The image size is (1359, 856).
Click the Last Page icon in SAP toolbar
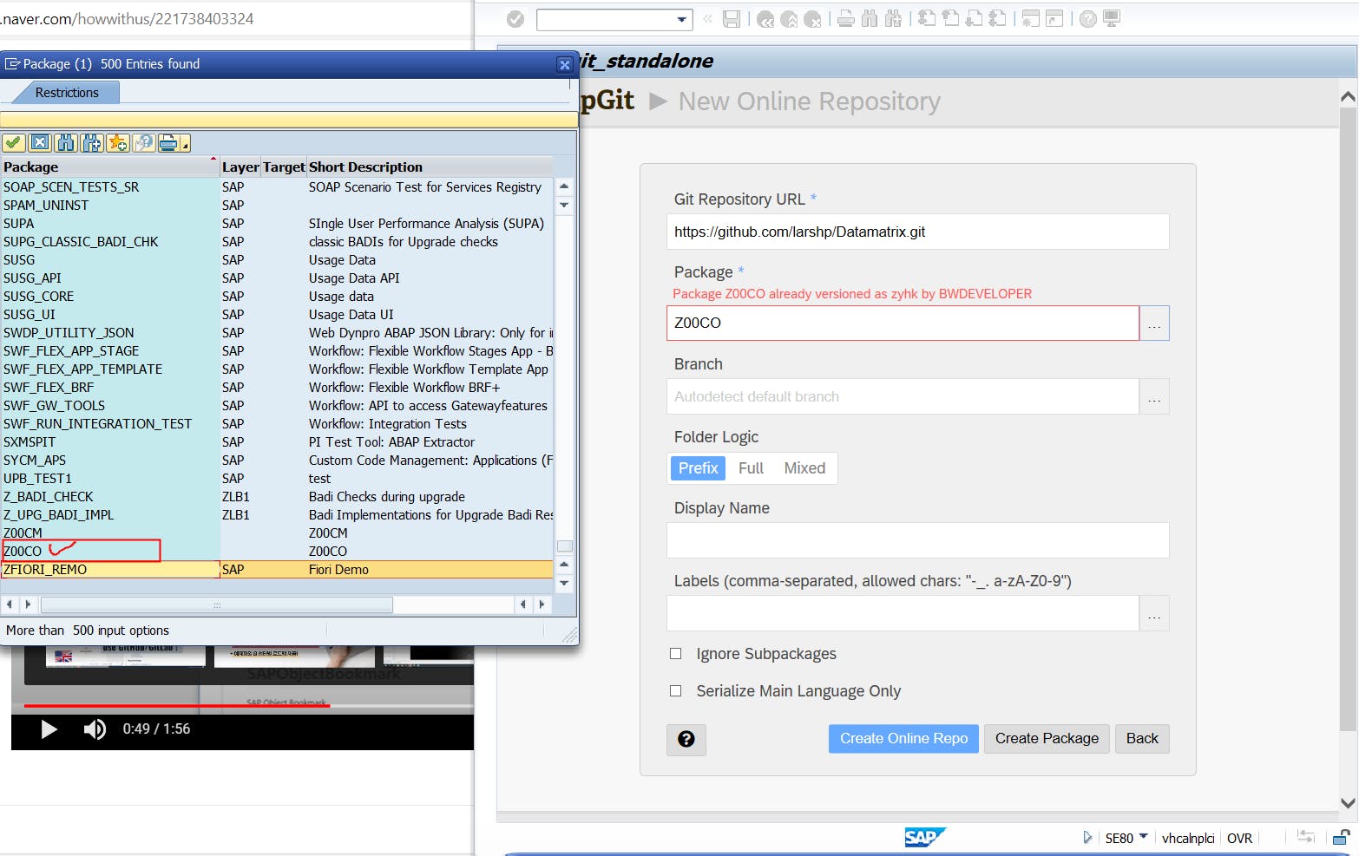pyautogui.click(x=997, y=19)
